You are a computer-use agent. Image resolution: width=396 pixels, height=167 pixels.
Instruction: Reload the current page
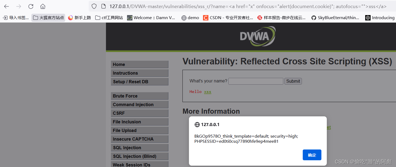[31, 6]
